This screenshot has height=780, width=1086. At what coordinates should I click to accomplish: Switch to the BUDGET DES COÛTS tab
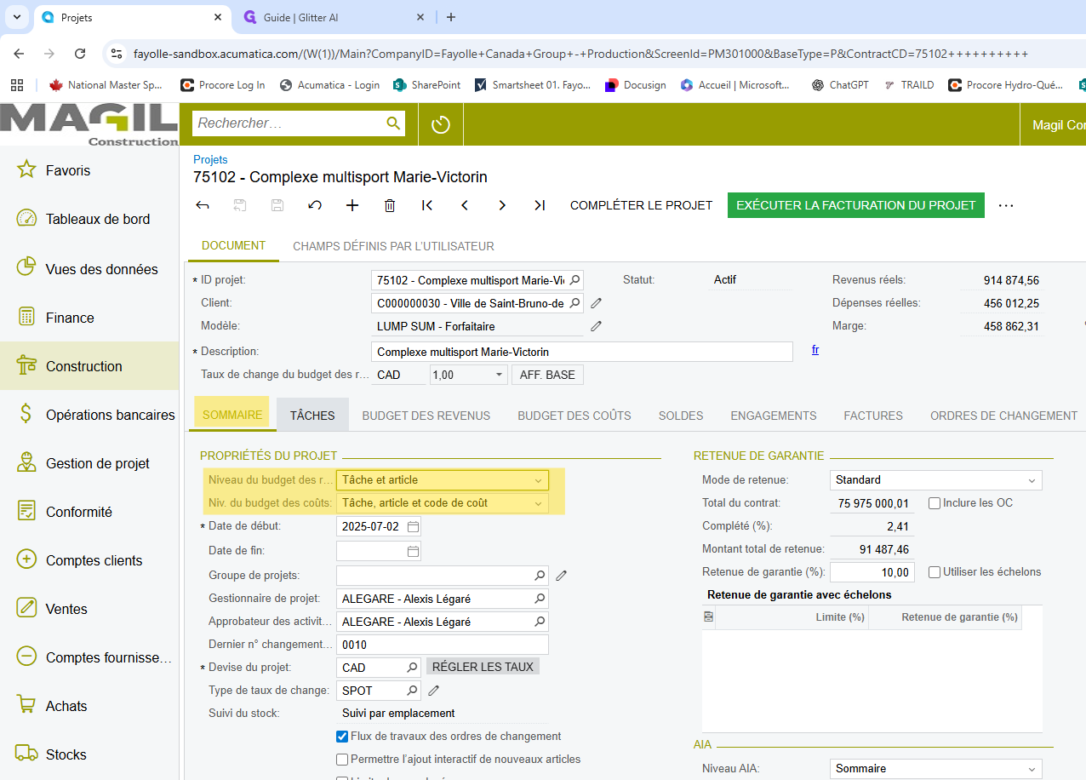[x=574, y=416]
